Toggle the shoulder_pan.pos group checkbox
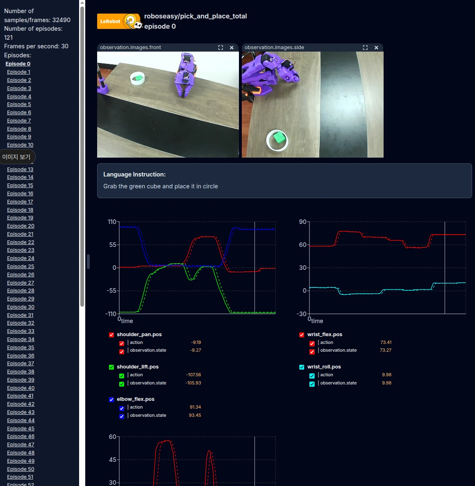This screenshot has height=486, width=475. [x=111, y=335]
